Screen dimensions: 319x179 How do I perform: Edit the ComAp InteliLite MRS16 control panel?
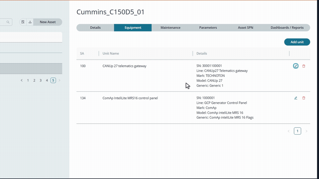tap(296, 98)
